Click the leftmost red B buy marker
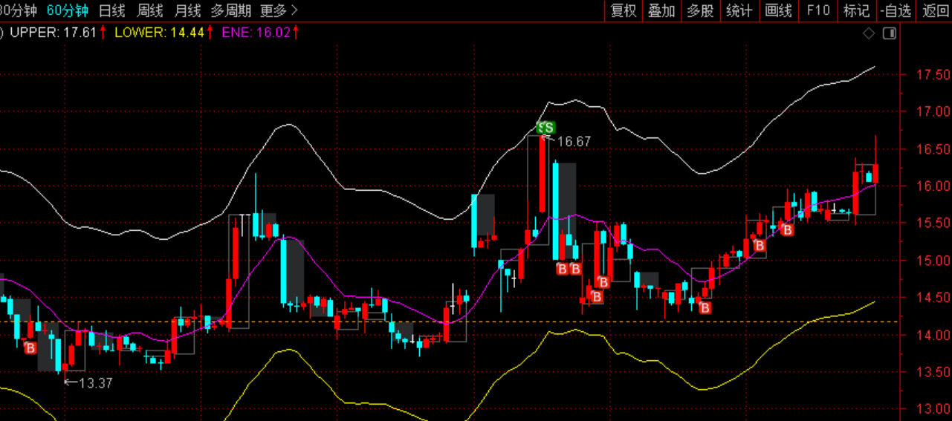Screen dimensions: 952x421 30,347
